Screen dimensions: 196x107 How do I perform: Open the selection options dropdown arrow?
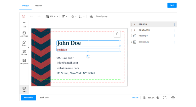coord(84,16)
